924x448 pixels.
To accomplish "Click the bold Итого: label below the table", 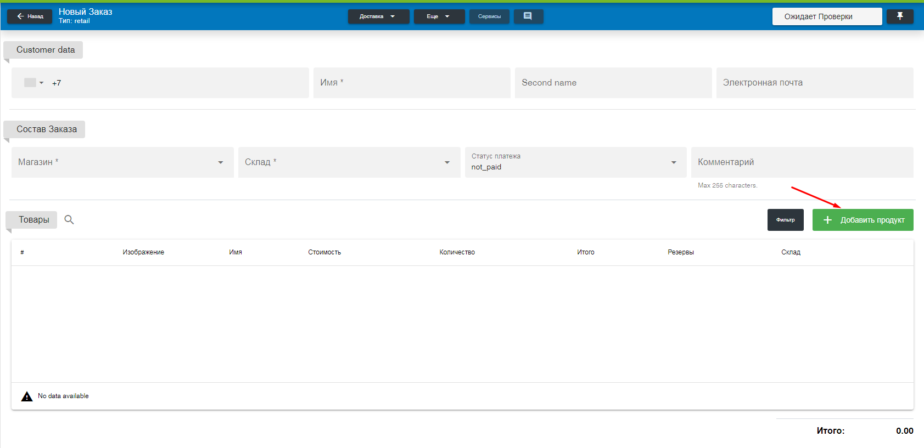I will point(830,431).
